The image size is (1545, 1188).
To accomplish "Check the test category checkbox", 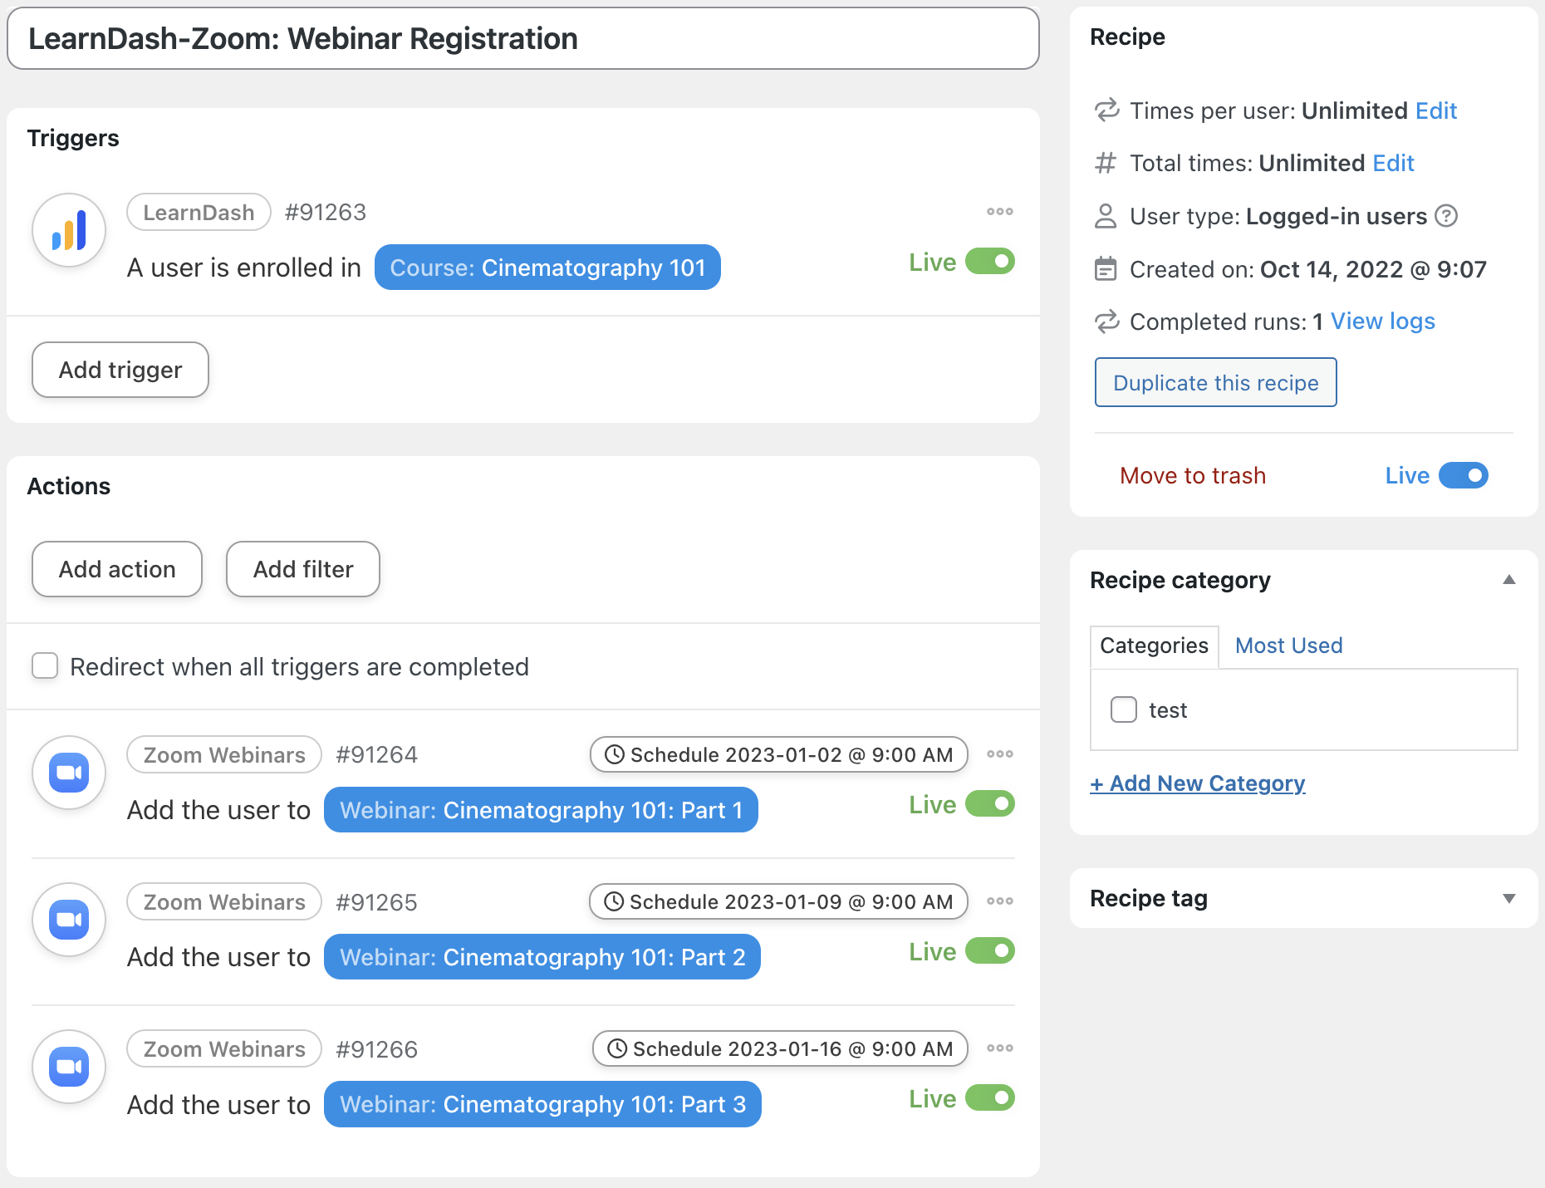I will [1124, 709].
